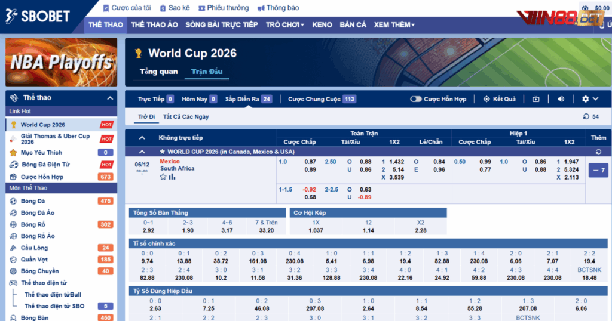Open the KENO menu item
The image size is (612, 321).
(x=322, y=25)
